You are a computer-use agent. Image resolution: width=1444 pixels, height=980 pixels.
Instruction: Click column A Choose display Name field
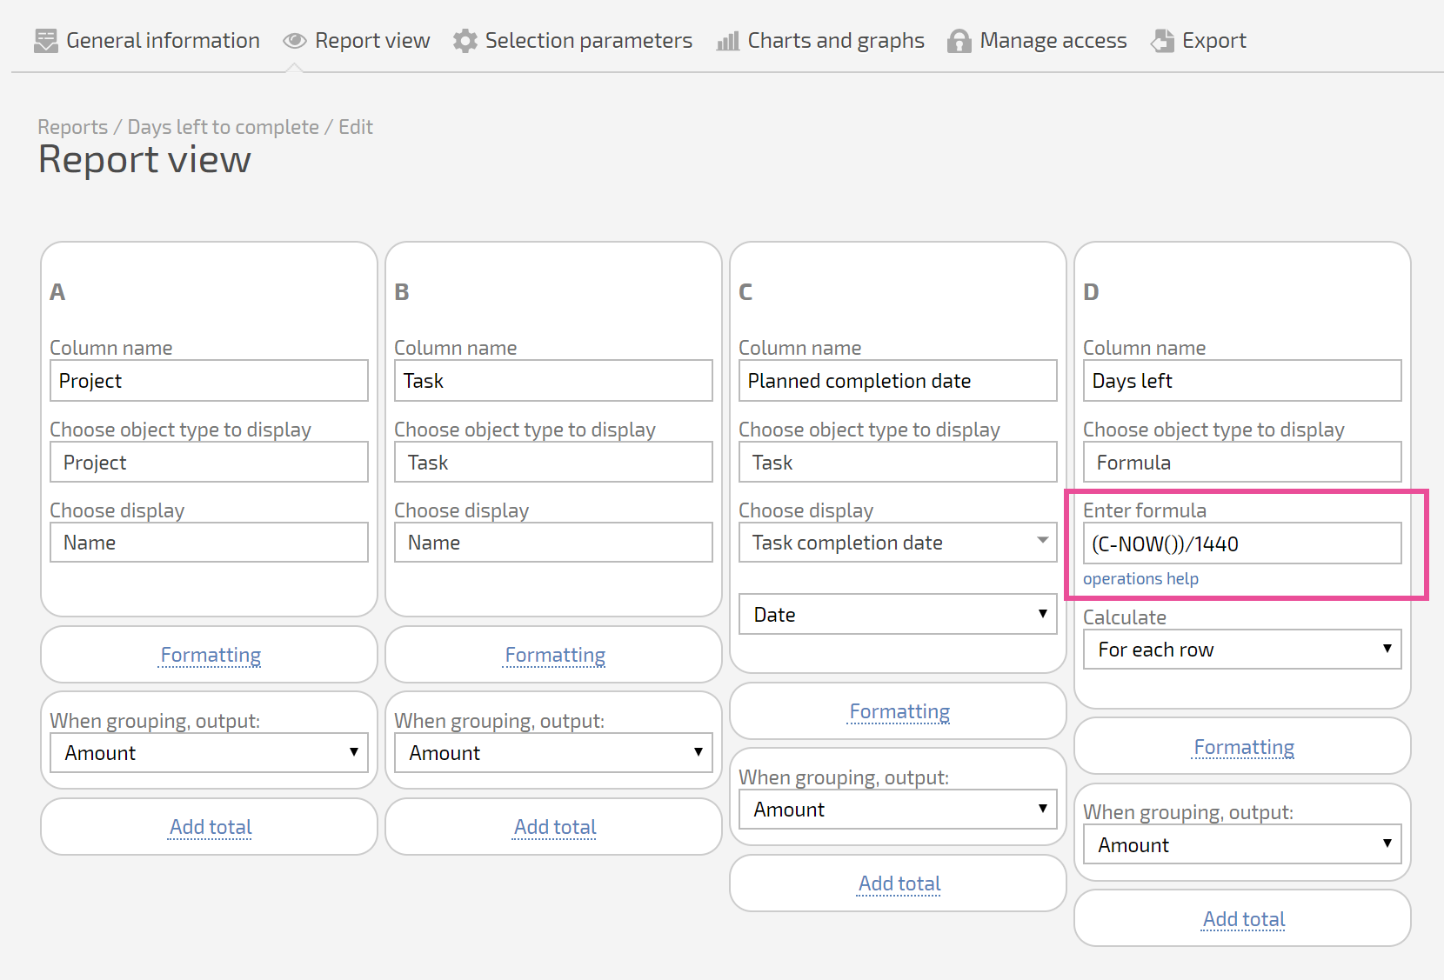tap(209, 543)
